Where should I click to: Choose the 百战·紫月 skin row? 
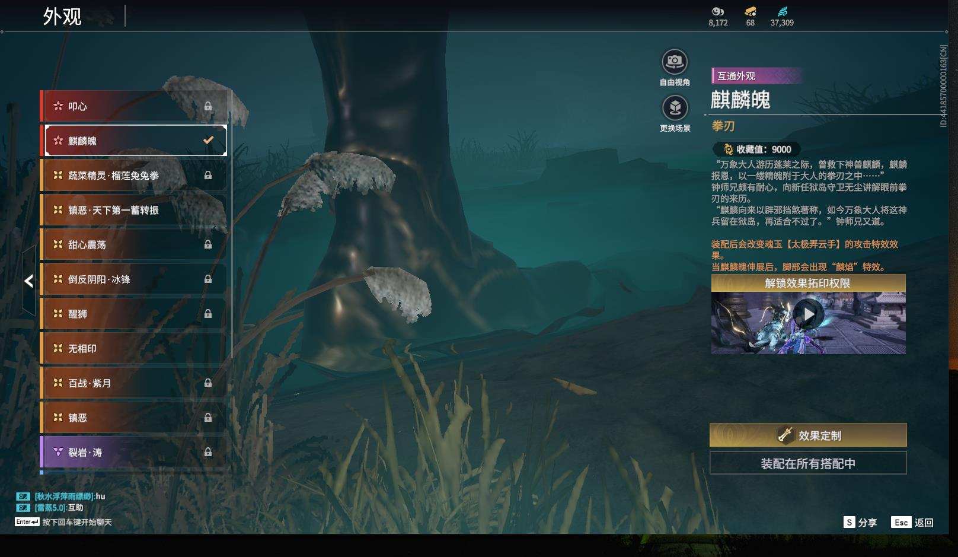click(134, 383)
